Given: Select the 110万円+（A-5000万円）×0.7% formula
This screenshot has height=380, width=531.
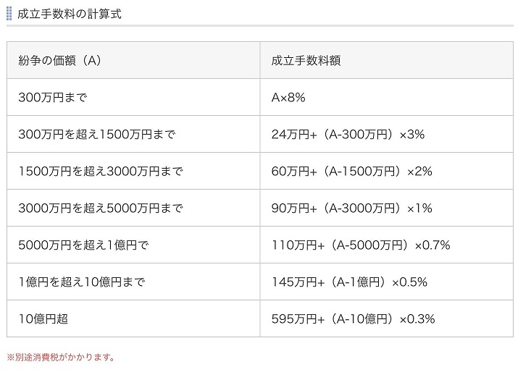Looking at the screenshot, I should tap(361, 245).
